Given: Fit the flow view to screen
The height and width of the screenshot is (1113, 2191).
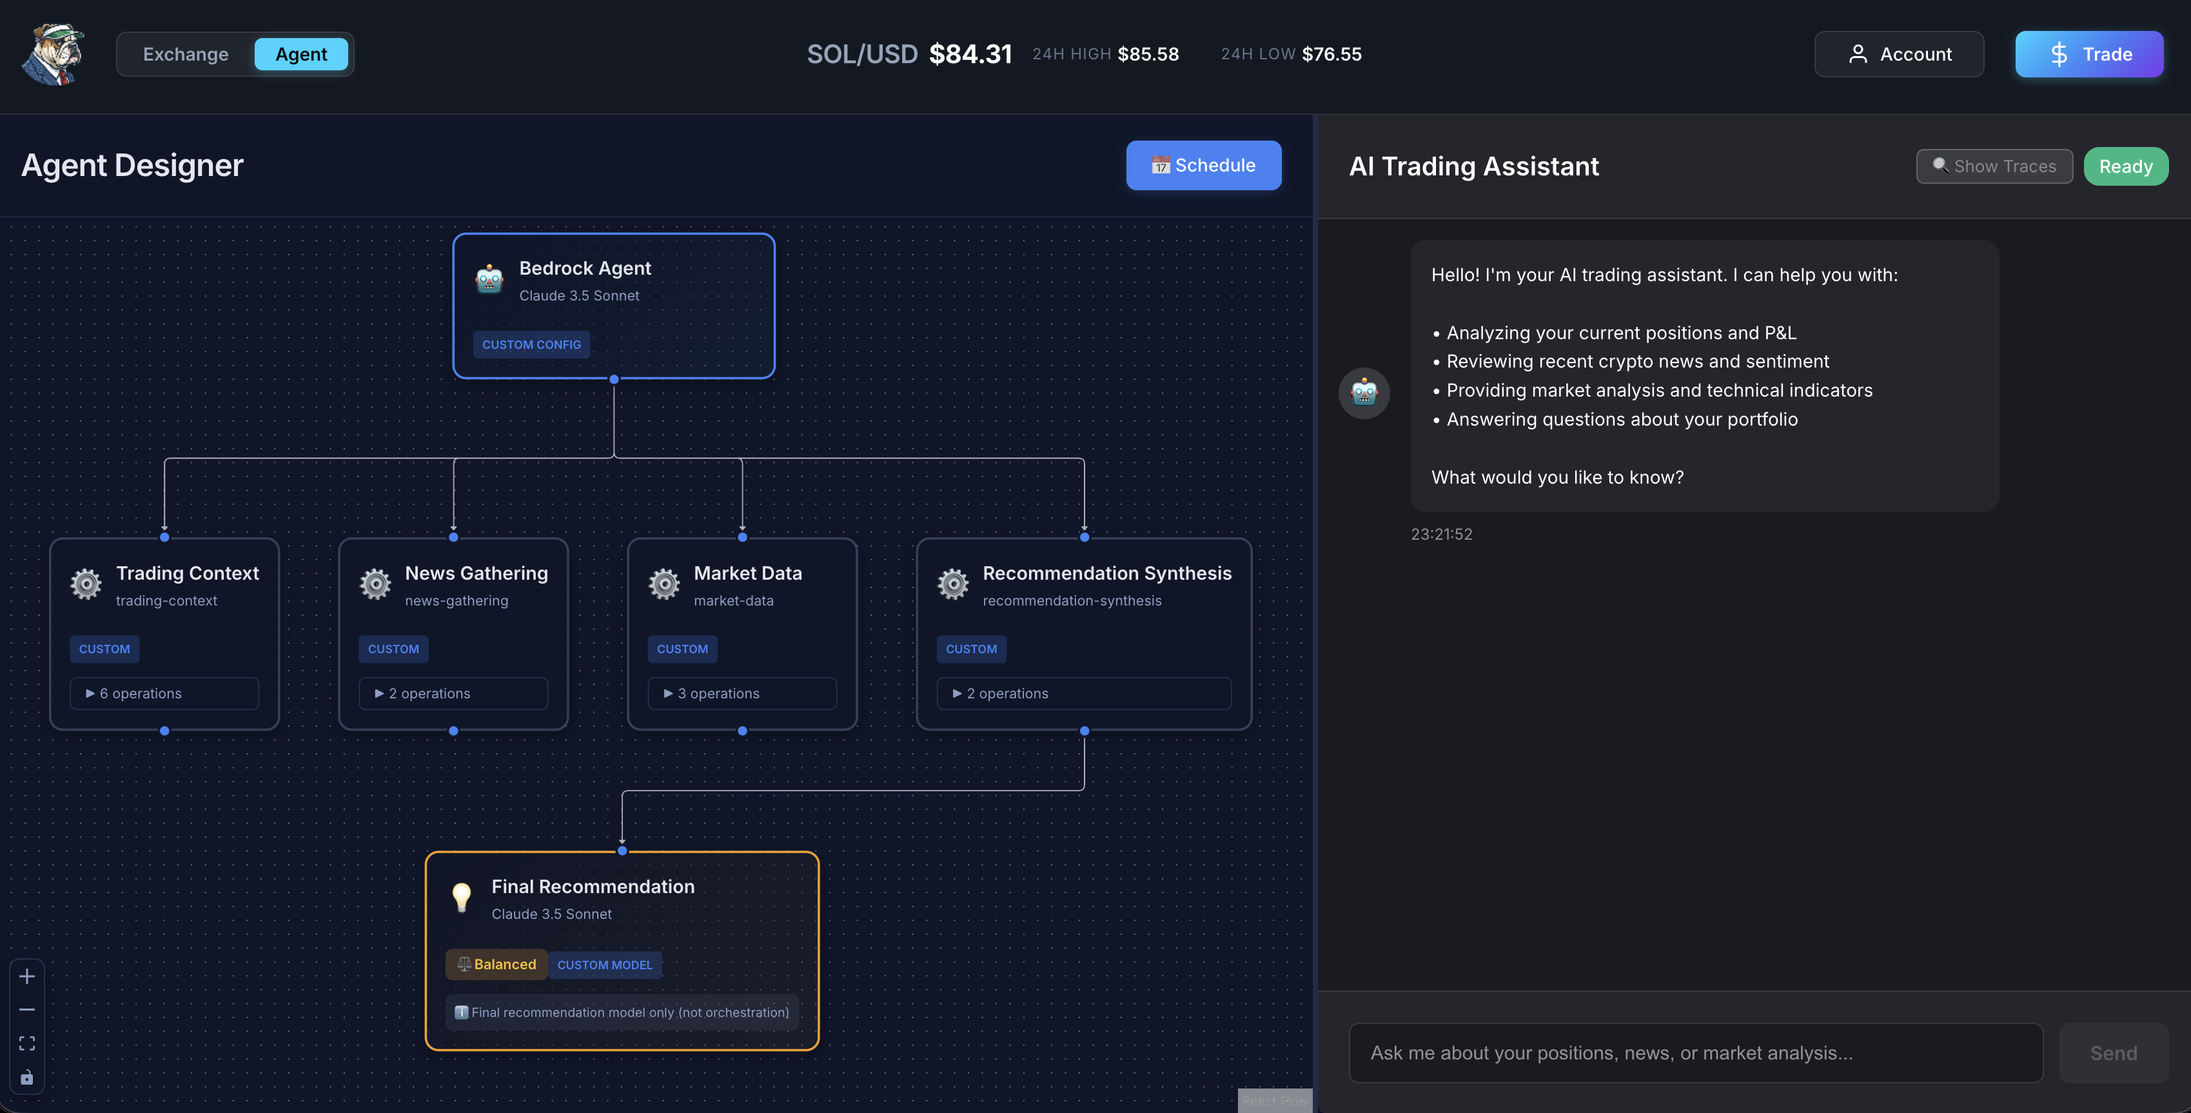Looking at the screenshot, I should pyautogui.click(x=27, y=1043).
